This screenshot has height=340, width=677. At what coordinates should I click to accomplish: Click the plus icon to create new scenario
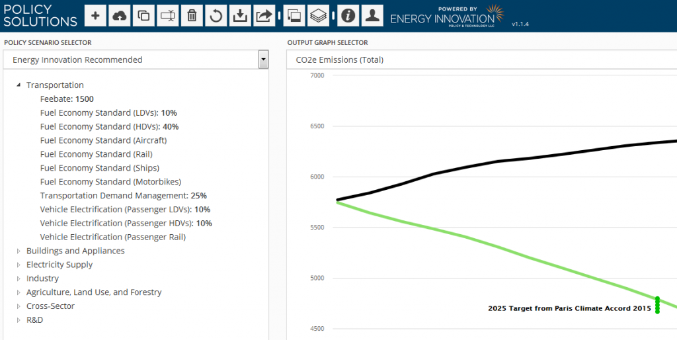point(95,15)
